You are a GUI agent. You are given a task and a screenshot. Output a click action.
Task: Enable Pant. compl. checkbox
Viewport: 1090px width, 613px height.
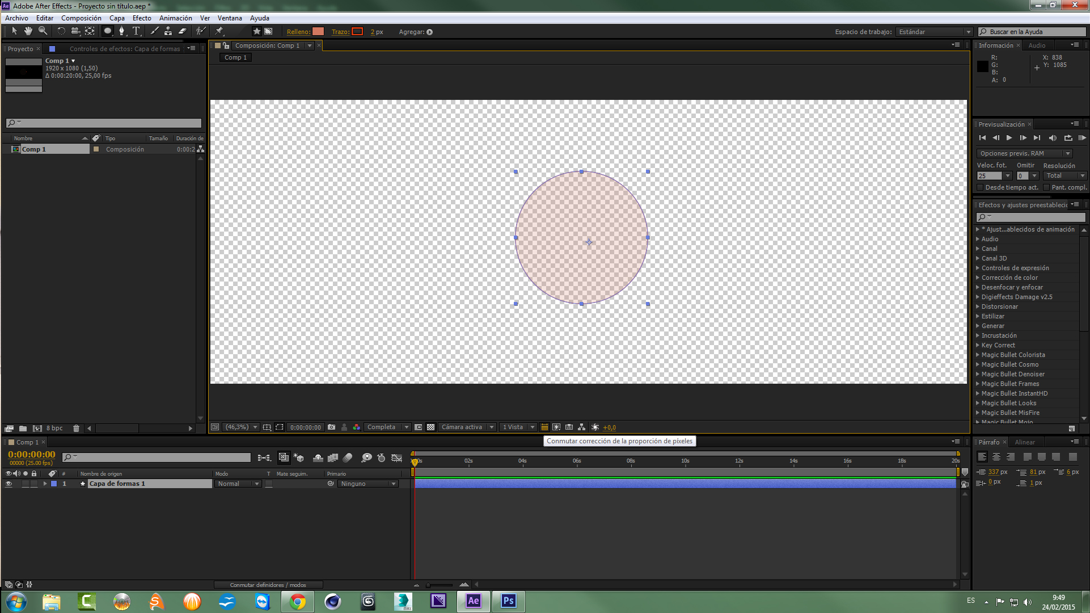tap(1046, 187)
